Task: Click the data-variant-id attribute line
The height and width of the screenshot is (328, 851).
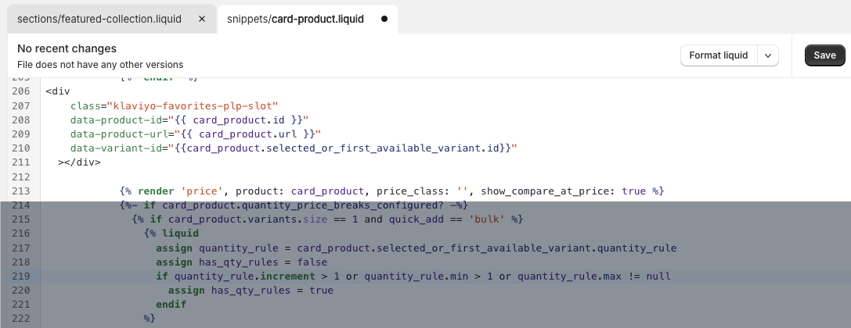Action: [294, 148]
